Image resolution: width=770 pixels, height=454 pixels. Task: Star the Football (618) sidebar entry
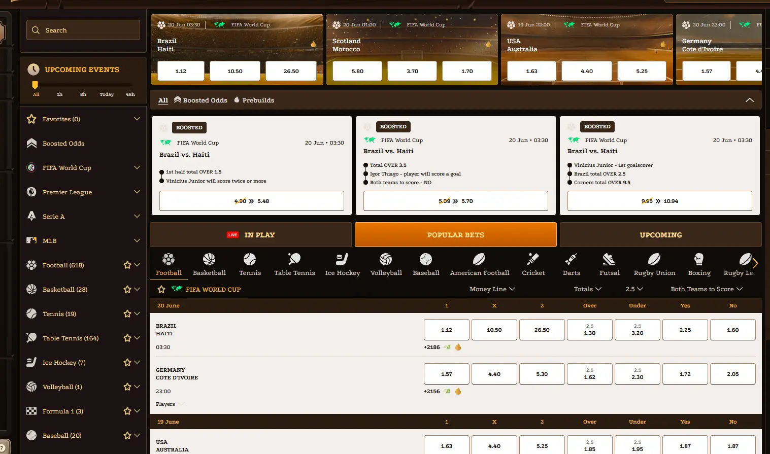[127, 265]
